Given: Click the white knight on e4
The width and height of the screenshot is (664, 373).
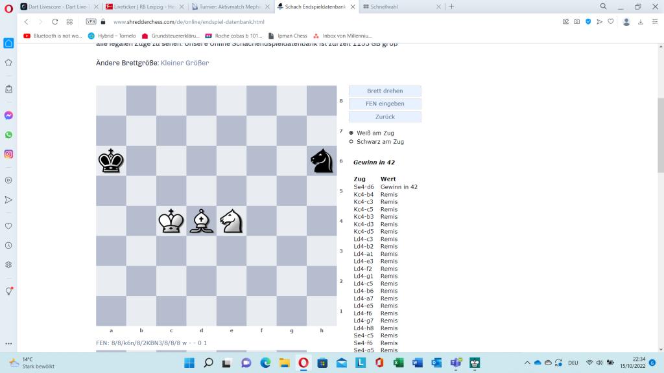Looking at the screenshot, I should coord(231,221).
